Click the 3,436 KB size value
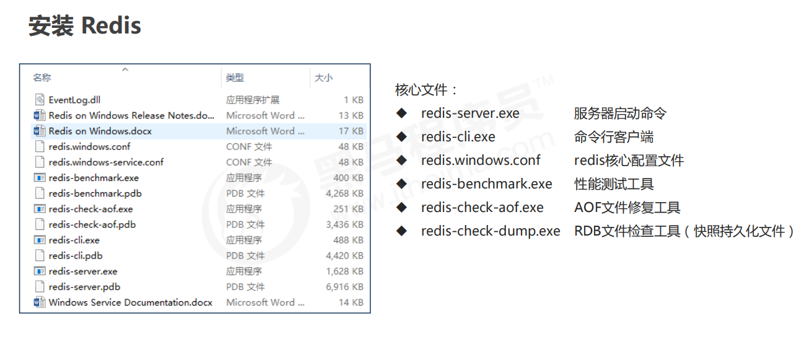Image resolution: width=812 pixels, height=349 pixels. [x=345, y=224]
